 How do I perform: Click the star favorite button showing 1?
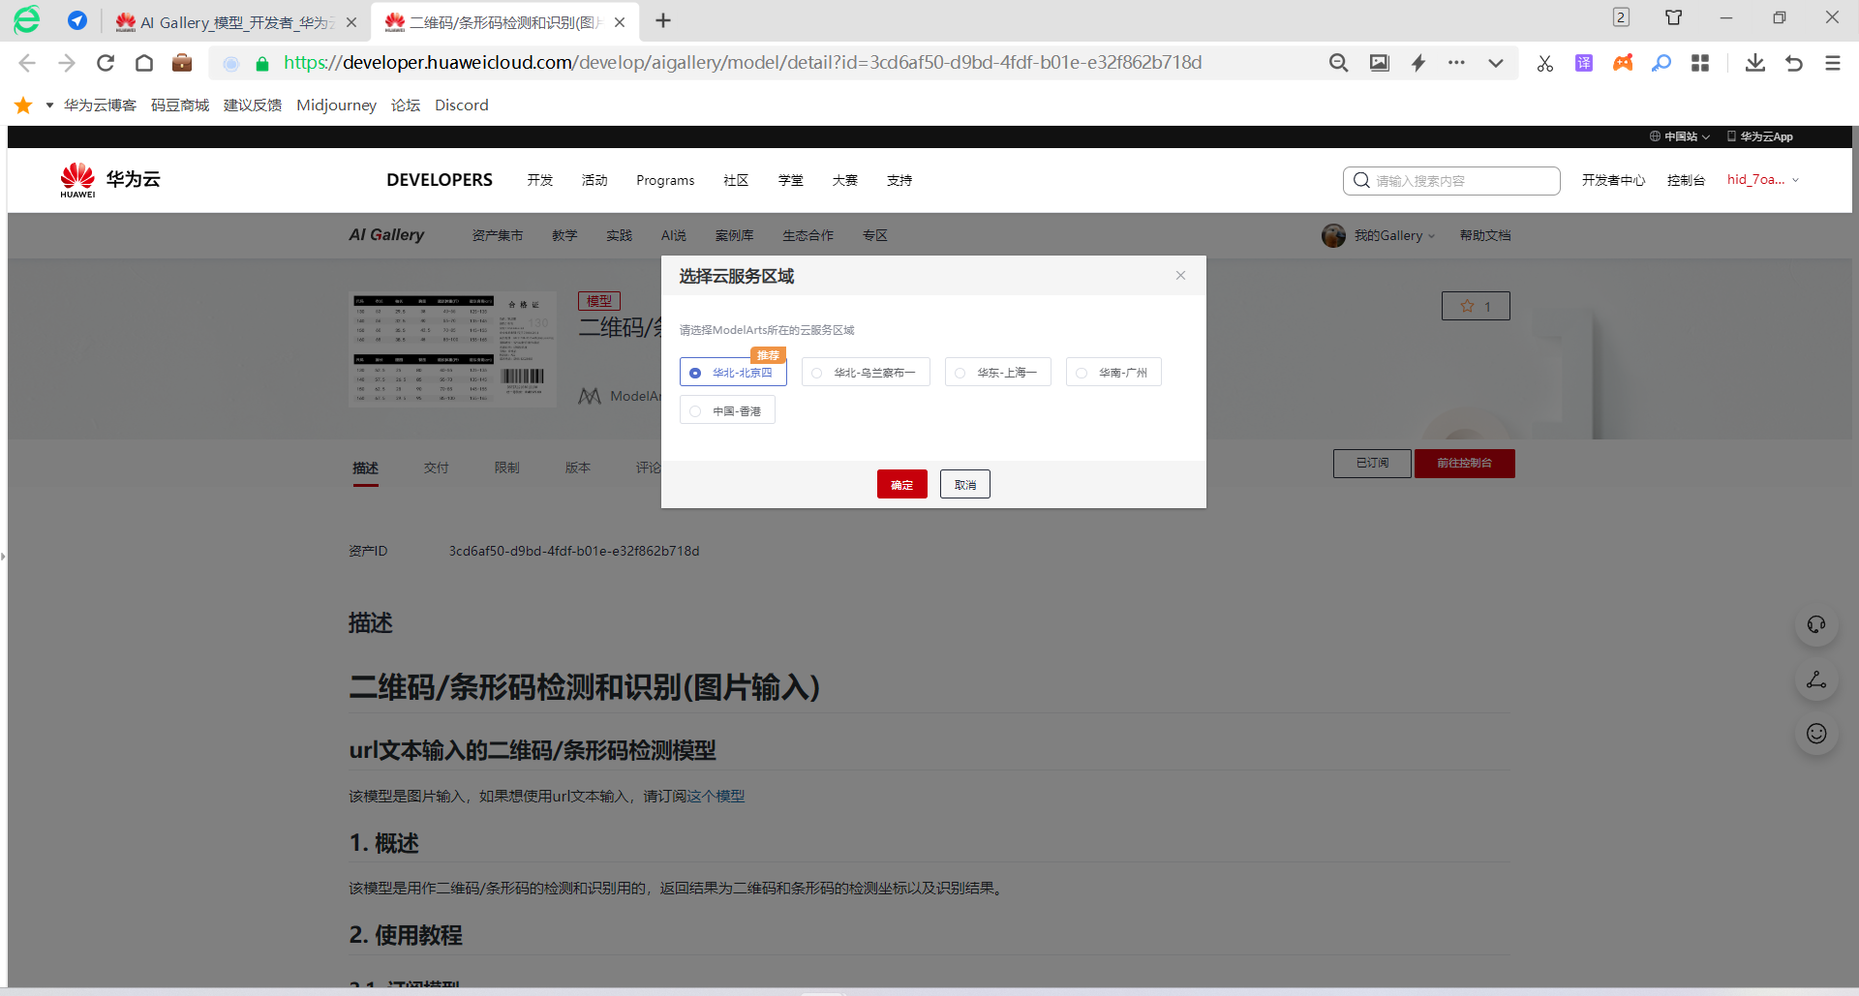click(x=1476, y=306)
